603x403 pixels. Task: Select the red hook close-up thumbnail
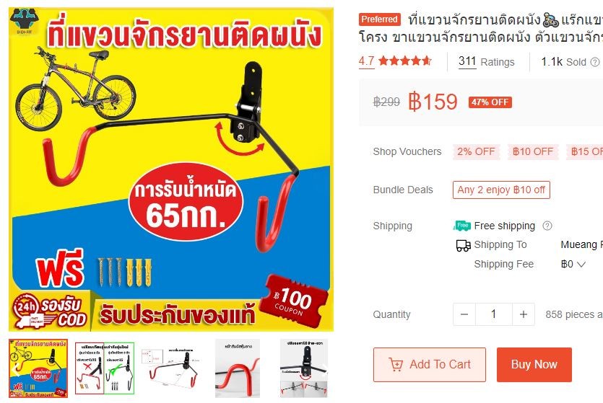238,368
